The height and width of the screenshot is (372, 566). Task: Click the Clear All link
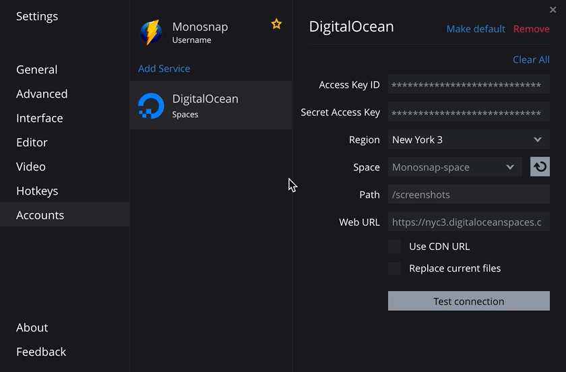tap(530, 60)
